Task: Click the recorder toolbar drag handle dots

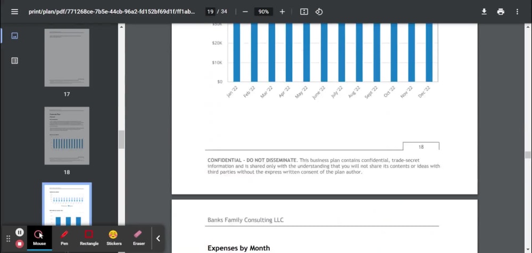Action: tap(9, 239)
